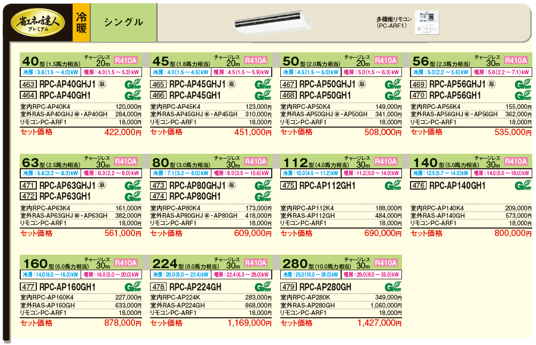This screenshot has height=345, width=536.
Task: Click the R410A badge in the 280型 header
Action: pyautogui.click(x=386, y=263)
